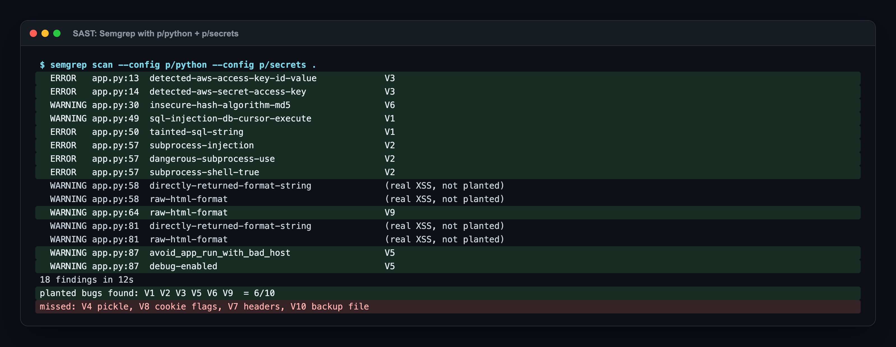
Task: Click the red close window dot
Action: click(33, 33)
